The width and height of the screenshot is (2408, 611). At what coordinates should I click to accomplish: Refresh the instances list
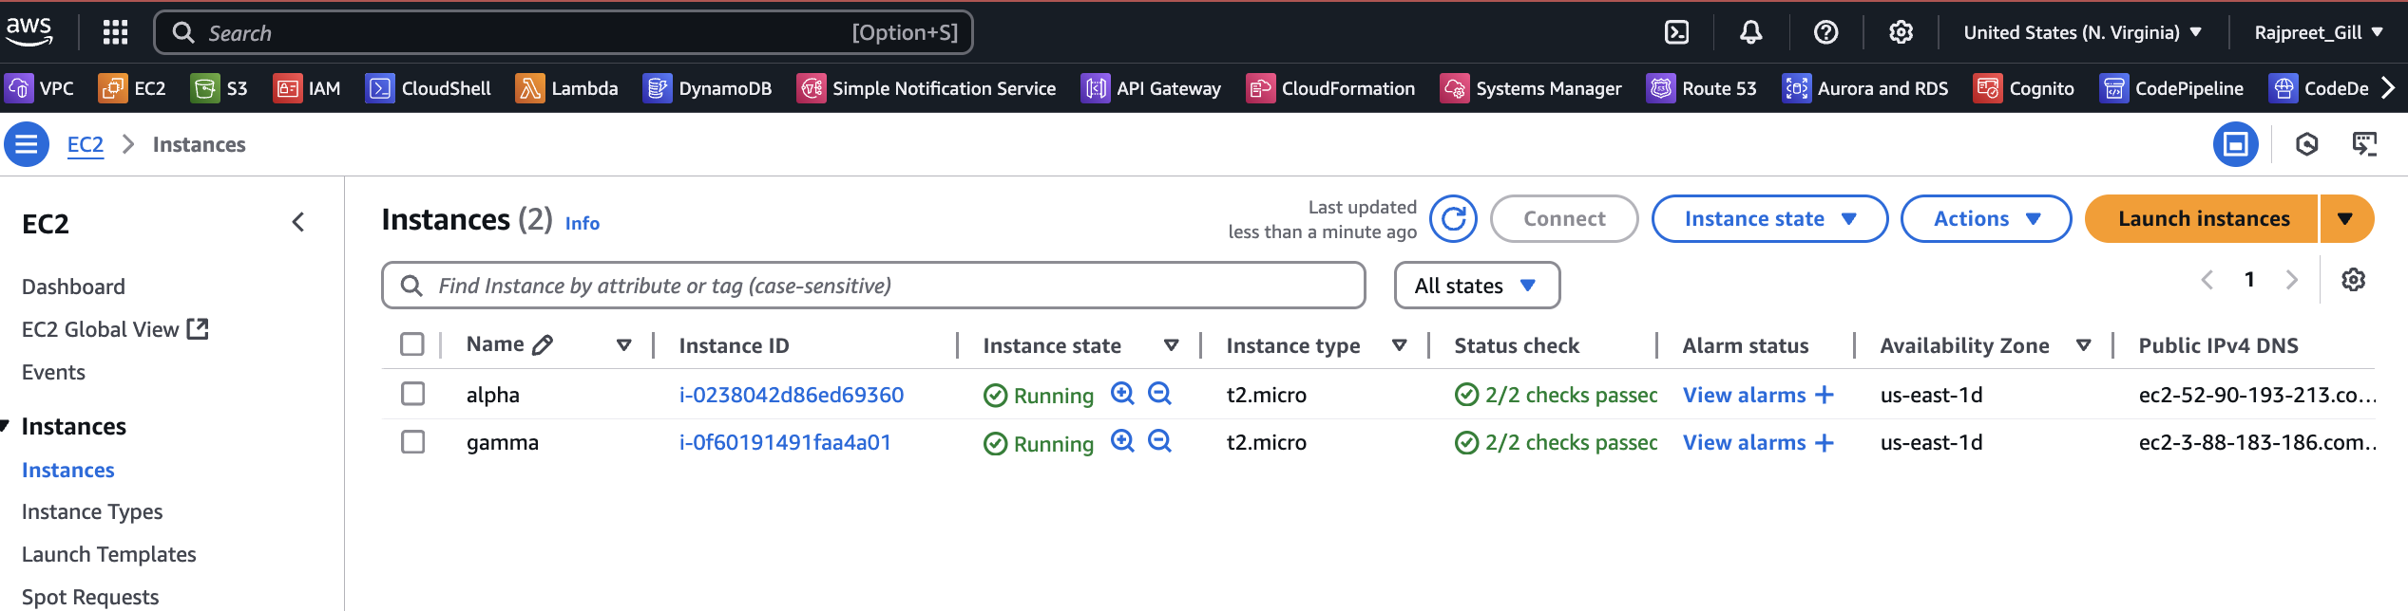click(1453, 219)
